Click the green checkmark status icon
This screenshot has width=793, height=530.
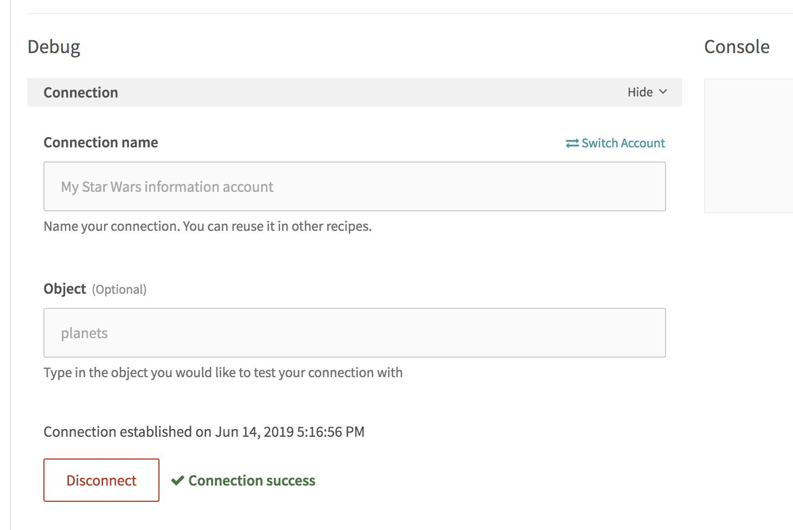click(177, 481)
